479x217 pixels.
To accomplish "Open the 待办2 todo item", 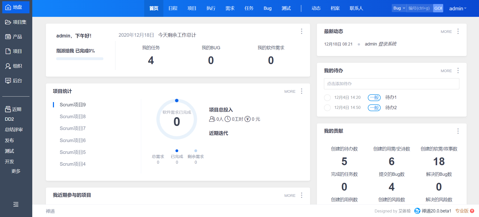I will [x=391, y=108].
